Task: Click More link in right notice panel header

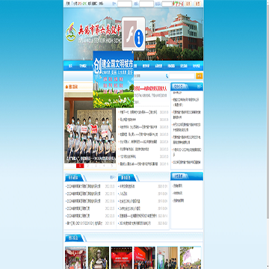Action: click(199, 87)
